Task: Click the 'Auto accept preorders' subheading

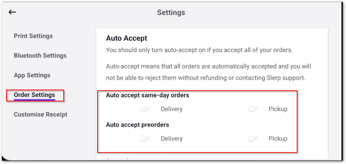Action: [137, 125]
